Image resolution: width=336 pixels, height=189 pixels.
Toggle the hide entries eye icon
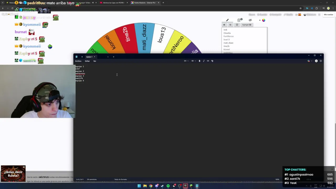pos(250,20)
